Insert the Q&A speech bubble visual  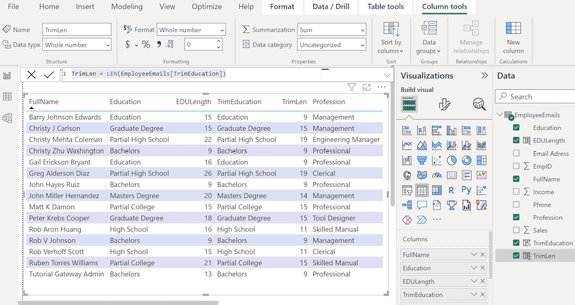(422, 205)
